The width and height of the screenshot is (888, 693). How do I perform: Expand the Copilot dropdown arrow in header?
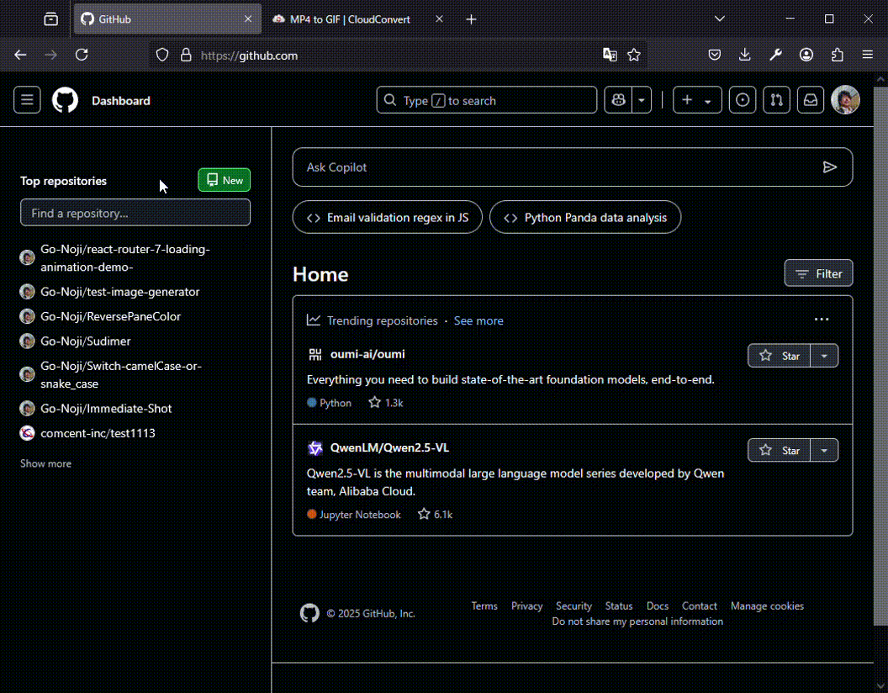(642, 100)
